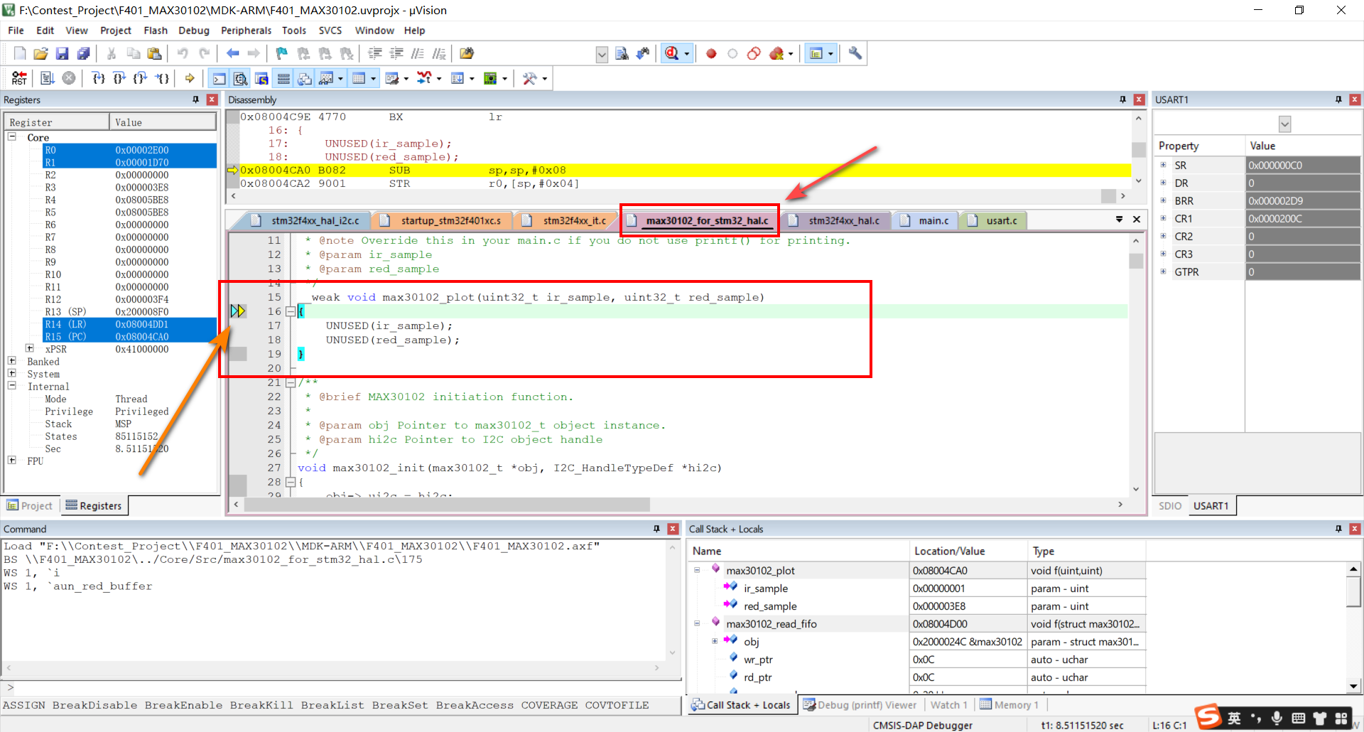Open the Watch 1 tab
Viewport: 1364px width, 732px height.
click(948, 704)
